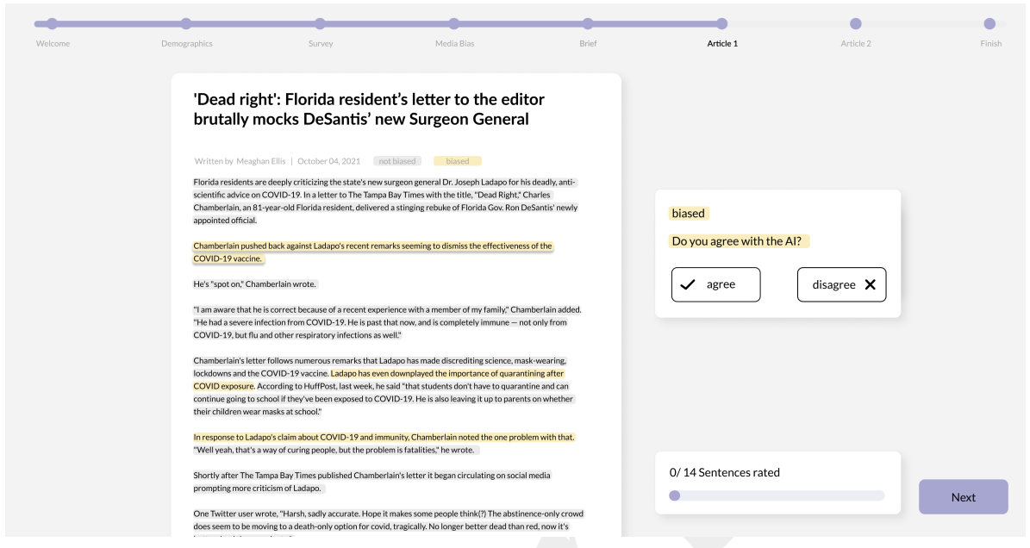The image size is (1030, 548).
Task: Select the Article 2 step circle
Action: point(855,25)
